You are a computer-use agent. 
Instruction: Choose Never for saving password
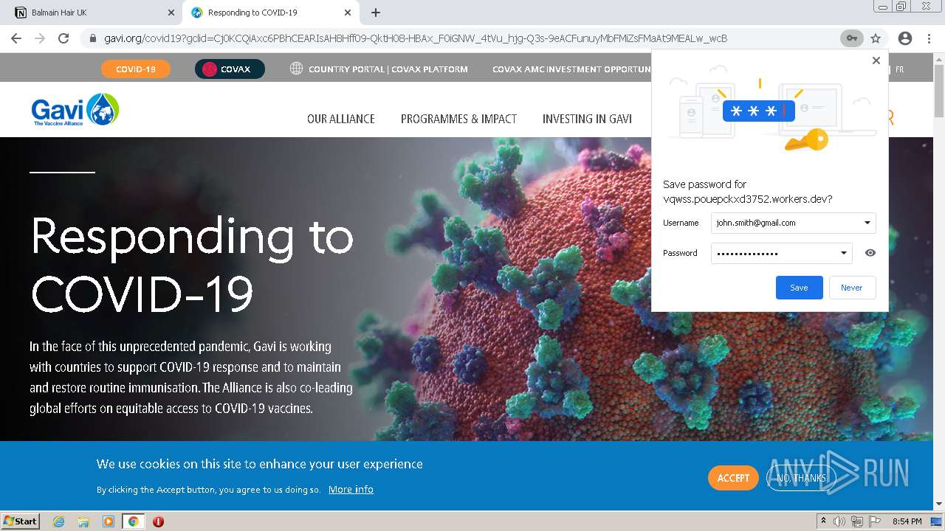click(x=852, y=288)
